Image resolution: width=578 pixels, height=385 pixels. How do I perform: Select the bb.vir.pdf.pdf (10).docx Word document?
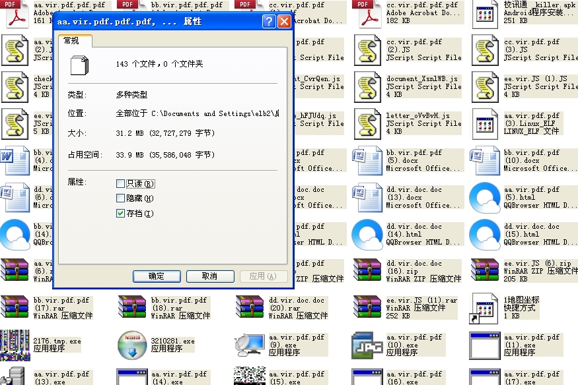tap(486, 160)
